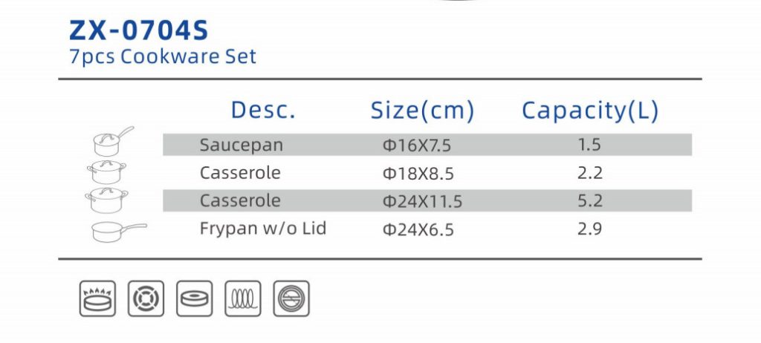The image size is (761, 343).
Task: Click the Desc. column header
Action: tap(262, 110)
